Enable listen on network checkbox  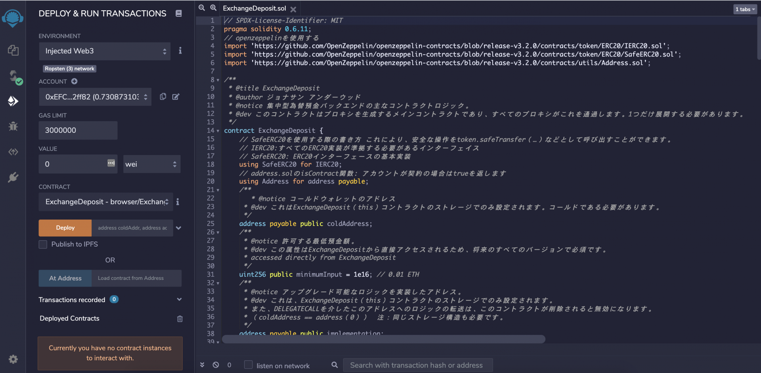tap(249, 365)
